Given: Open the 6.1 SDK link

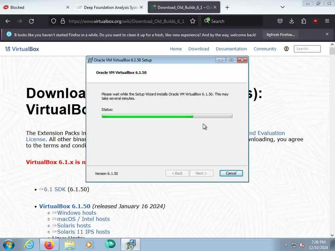Looking at the screenshot, I should (x=55, y=189).
